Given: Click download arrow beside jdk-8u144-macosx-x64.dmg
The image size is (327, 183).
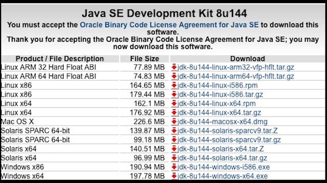Looking at the screenshot, I should pos(174,121).
